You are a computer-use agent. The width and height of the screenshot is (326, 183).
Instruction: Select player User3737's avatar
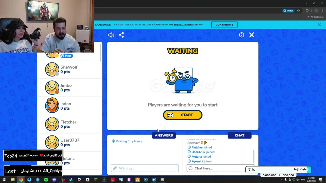(x=52, y=142)
